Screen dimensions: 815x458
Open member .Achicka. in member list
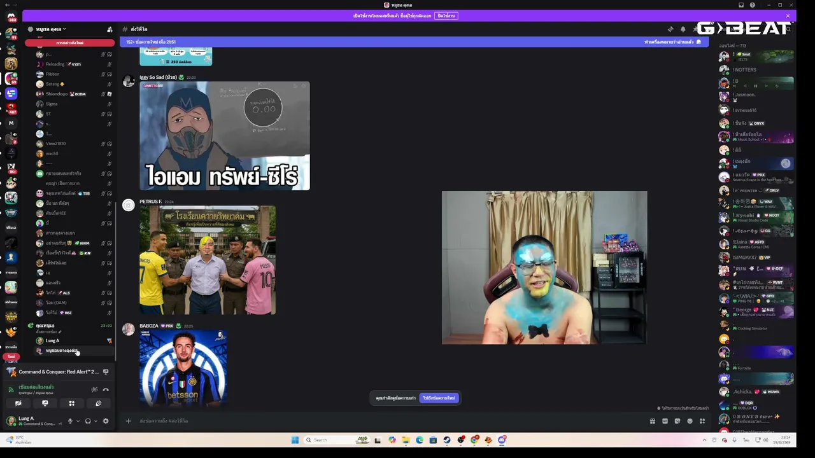pyautogui.click(x=756, y=392)
